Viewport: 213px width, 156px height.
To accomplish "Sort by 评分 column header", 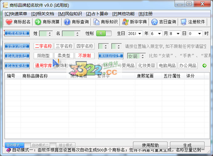I will pos(194,76).
